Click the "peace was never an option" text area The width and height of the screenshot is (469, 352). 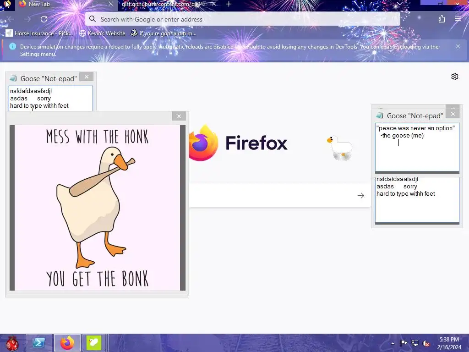[x=417, y=147]
